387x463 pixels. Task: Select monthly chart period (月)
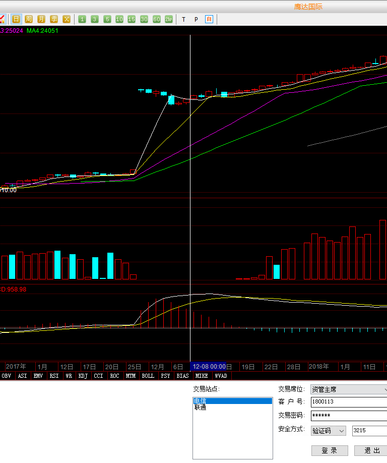tap(41, 19)
